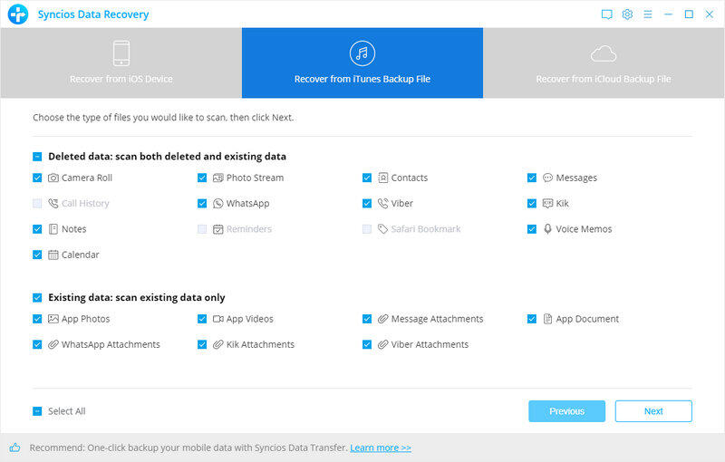Screen dimensions: 725x462
Task: Click the App Videos camcorder icon
Action: click(x=218, y=319)
